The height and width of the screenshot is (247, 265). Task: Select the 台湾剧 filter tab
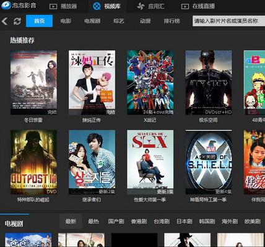point(162,222)
